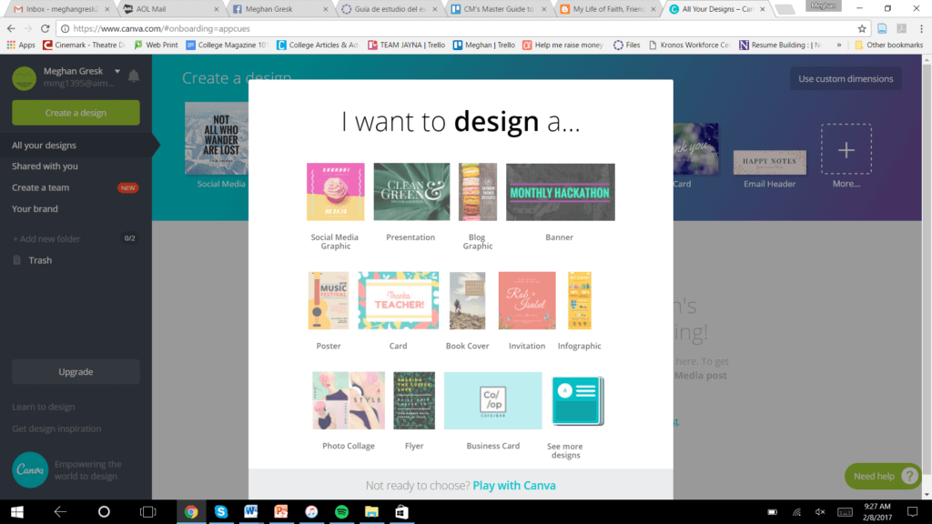Screen dimensions: 932x524
Task: Open the Action Center notification icon
Action: pos(912,512)
